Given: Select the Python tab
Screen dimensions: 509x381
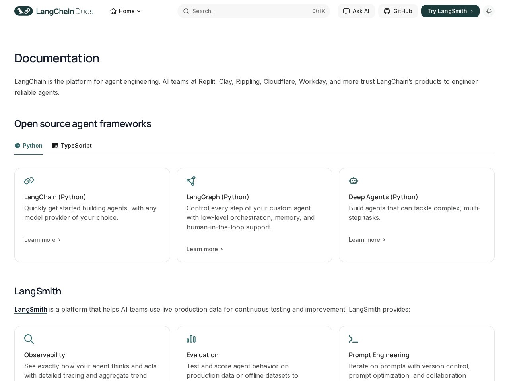Looking at the screenshot, I should [x=29, y=146].
